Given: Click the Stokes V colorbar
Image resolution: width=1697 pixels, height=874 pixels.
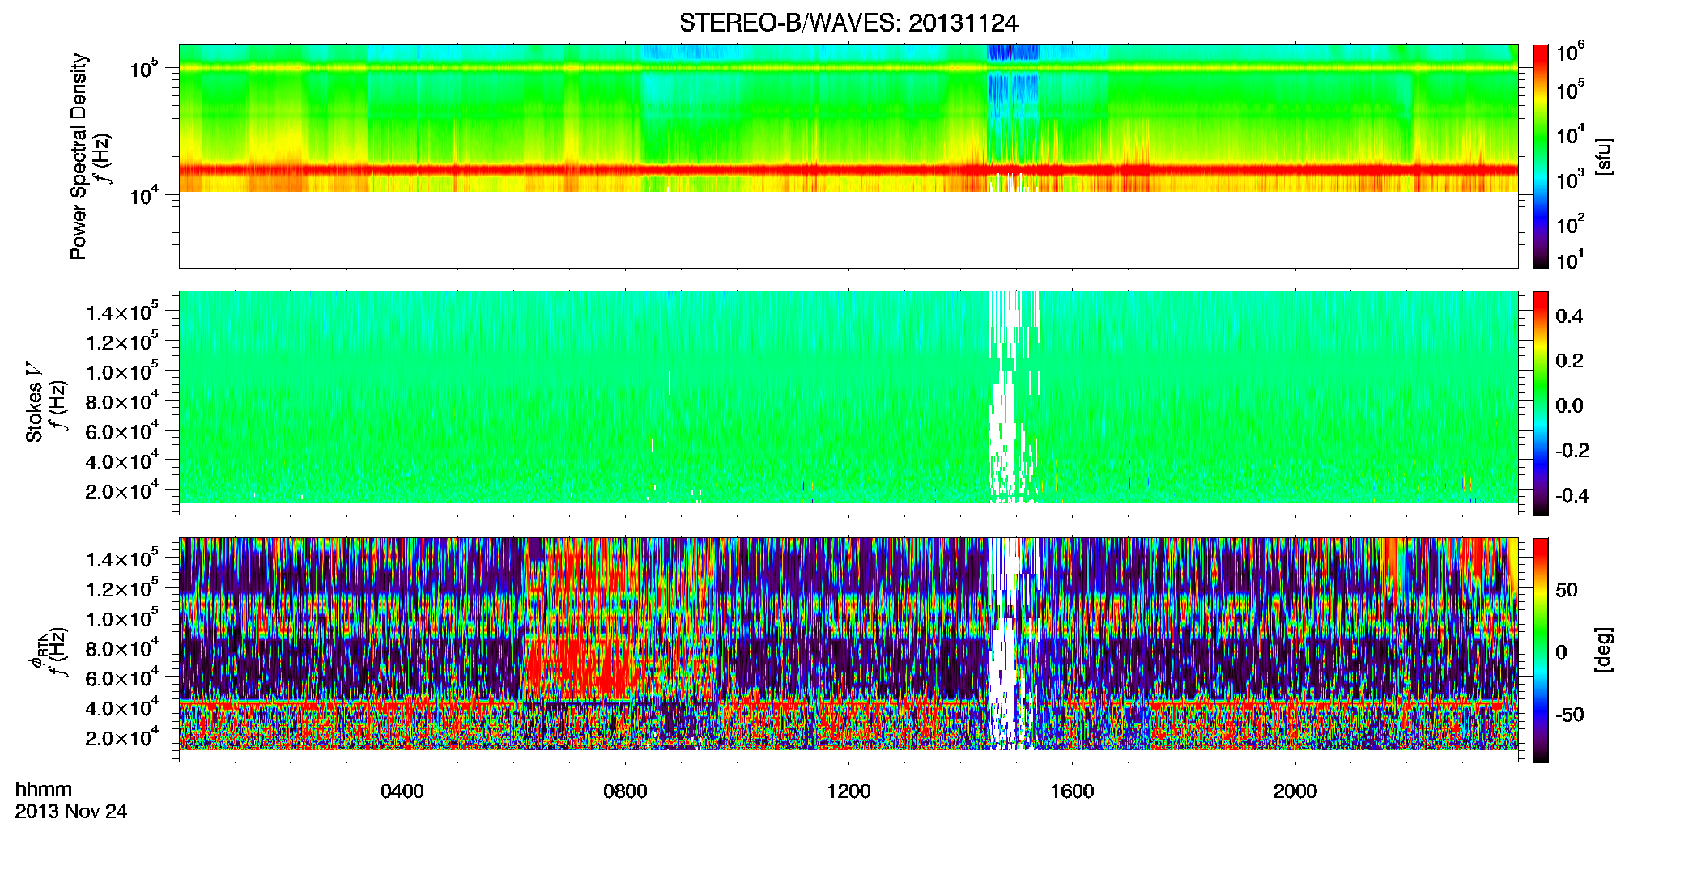Looking at the screenshot, I should pyautogui.click(x=1541, y=403).
